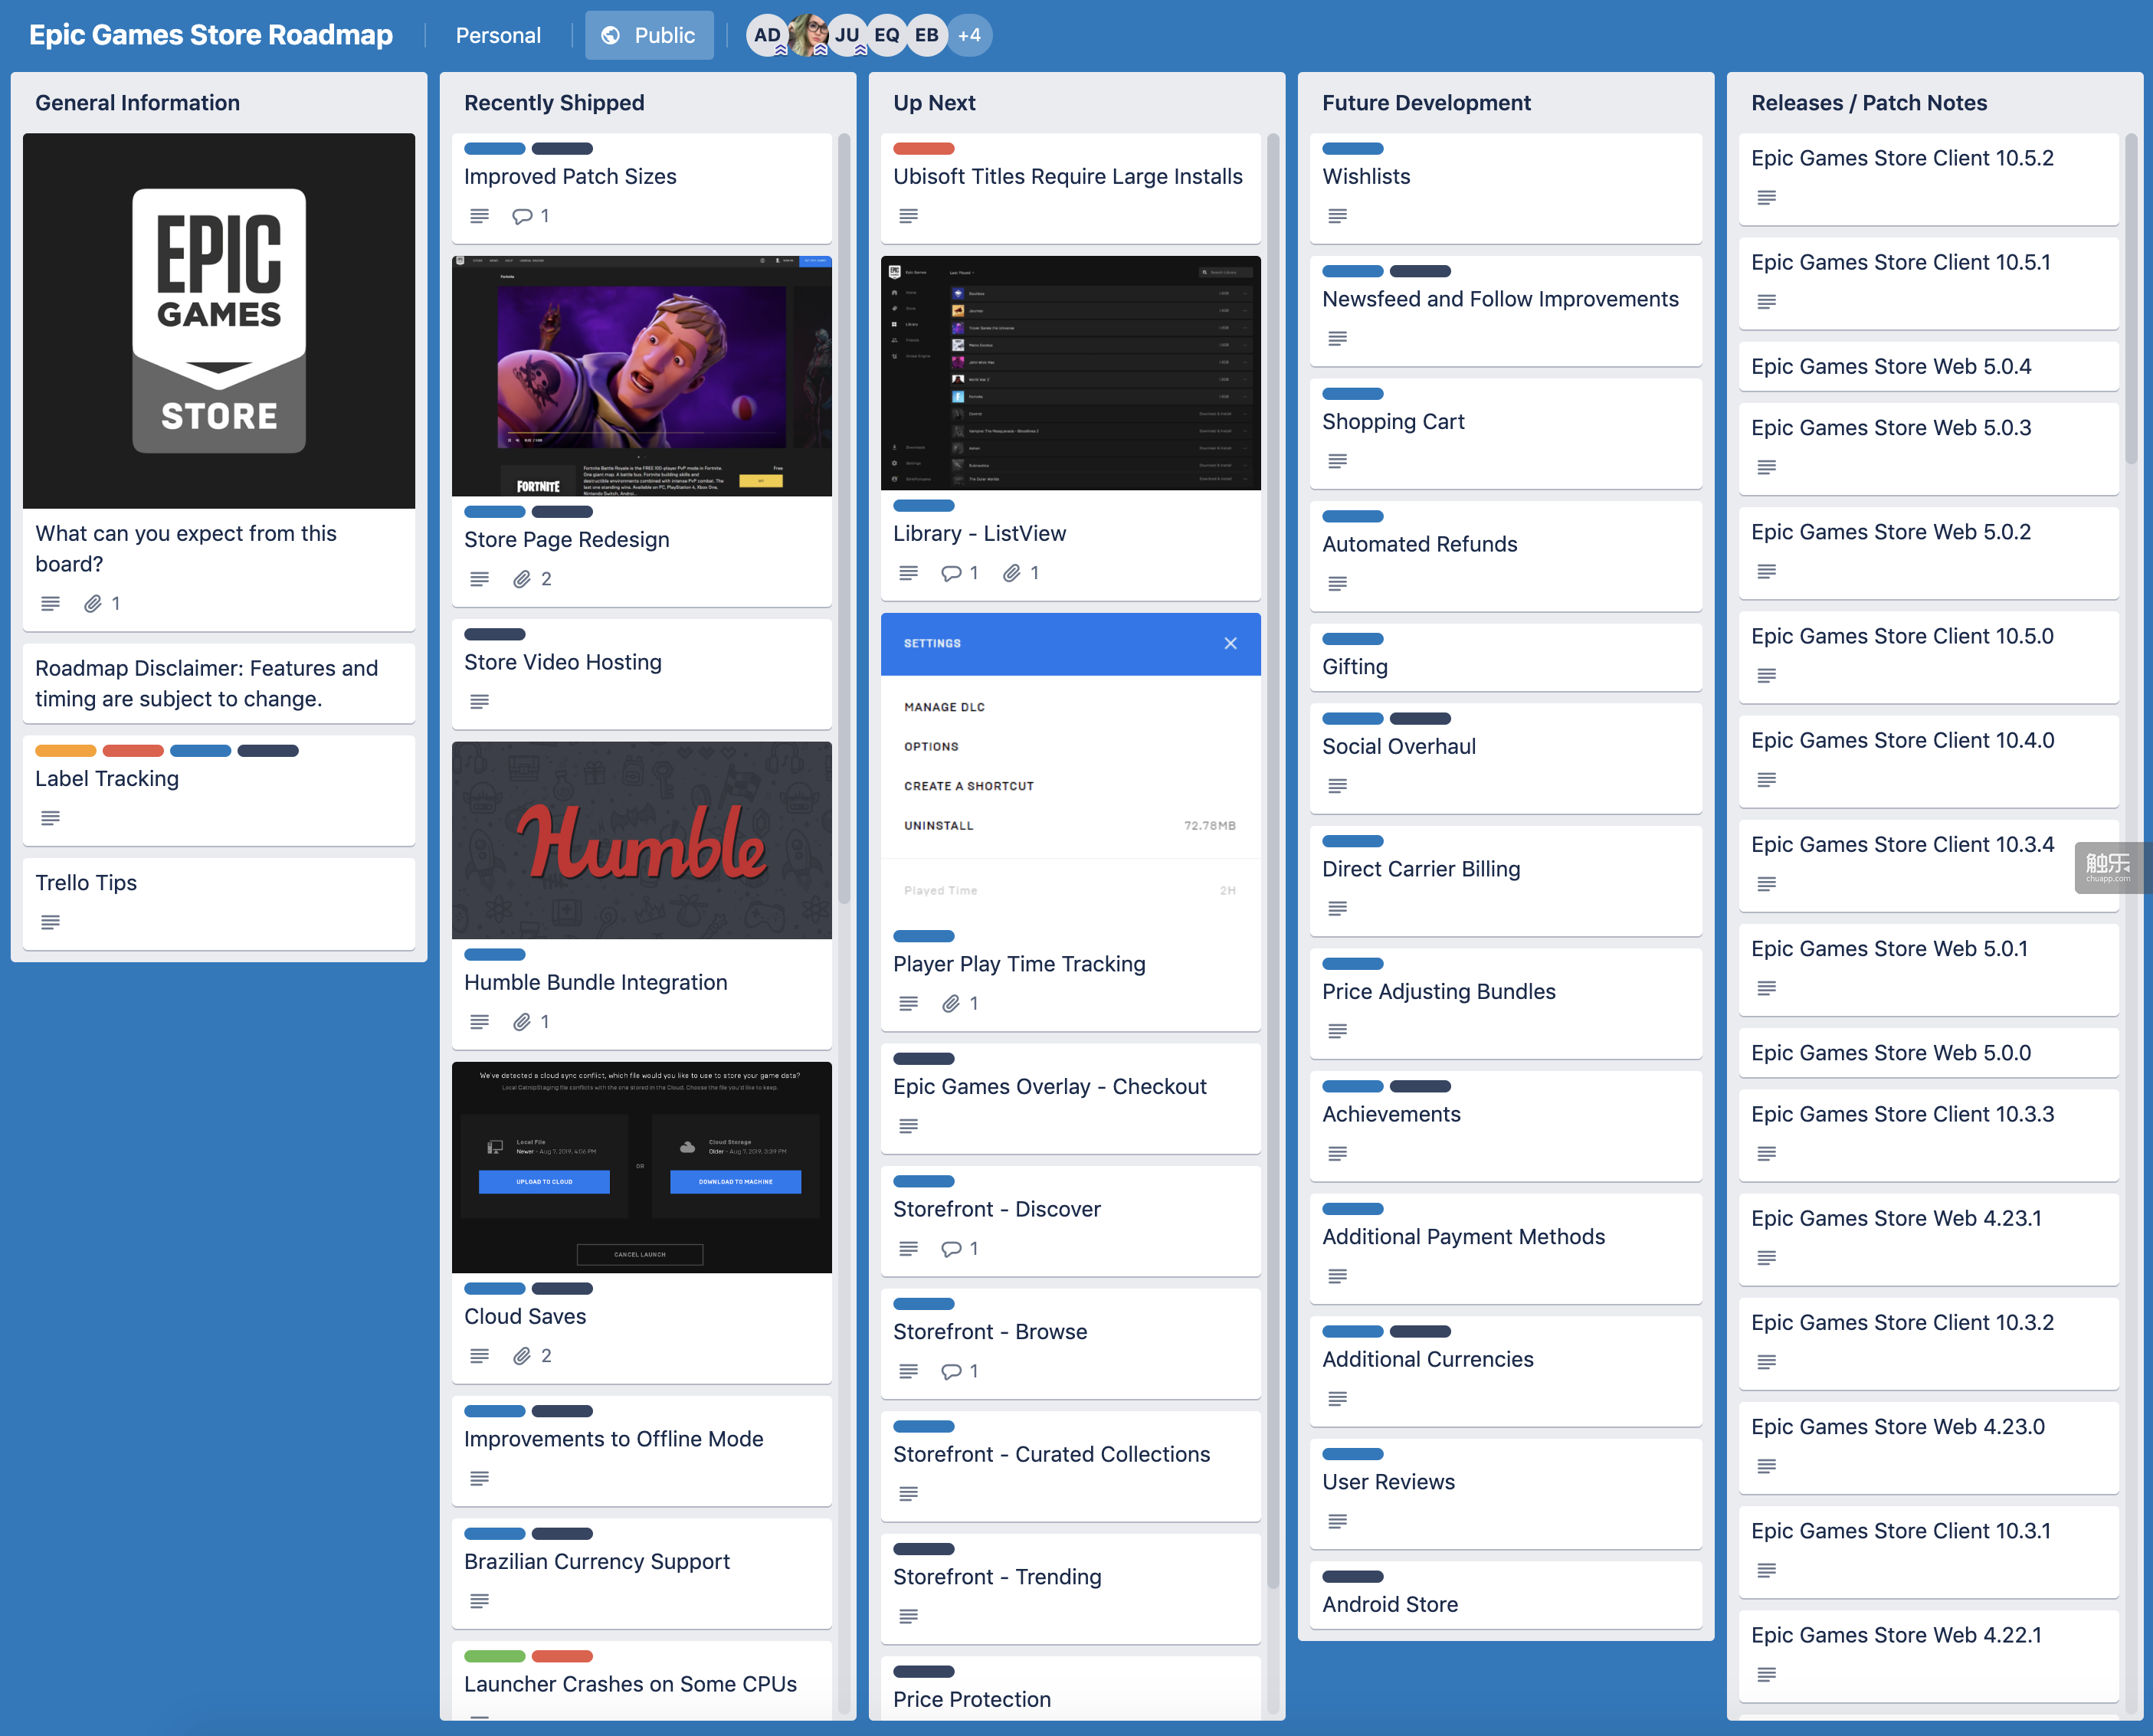
Task: Open the Library list view cover image
Action: click(1071, 373)
